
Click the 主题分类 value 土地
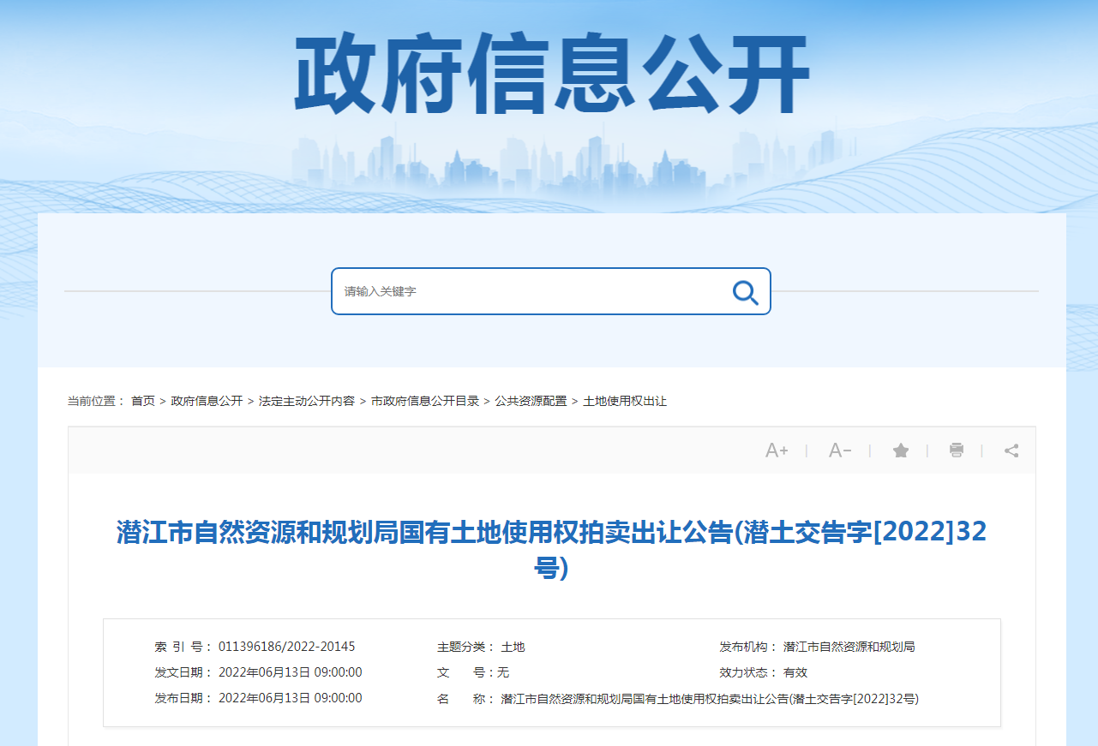513,647
